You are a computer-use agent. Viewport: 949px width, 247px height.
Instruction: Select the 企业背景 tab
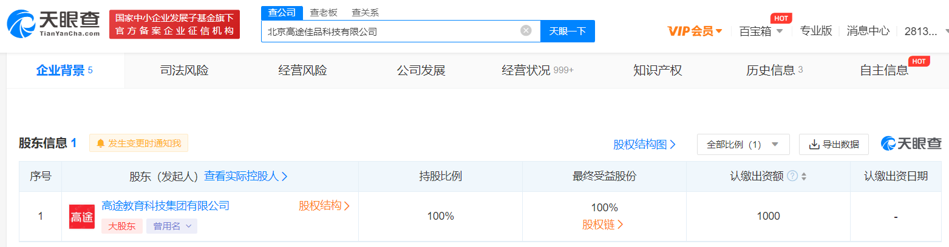(x=65, y=70)
